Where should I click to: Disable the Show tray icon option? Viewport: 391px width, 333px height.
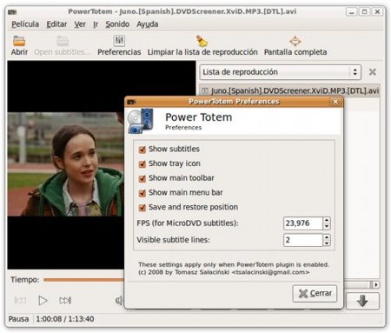coord(142,164)
